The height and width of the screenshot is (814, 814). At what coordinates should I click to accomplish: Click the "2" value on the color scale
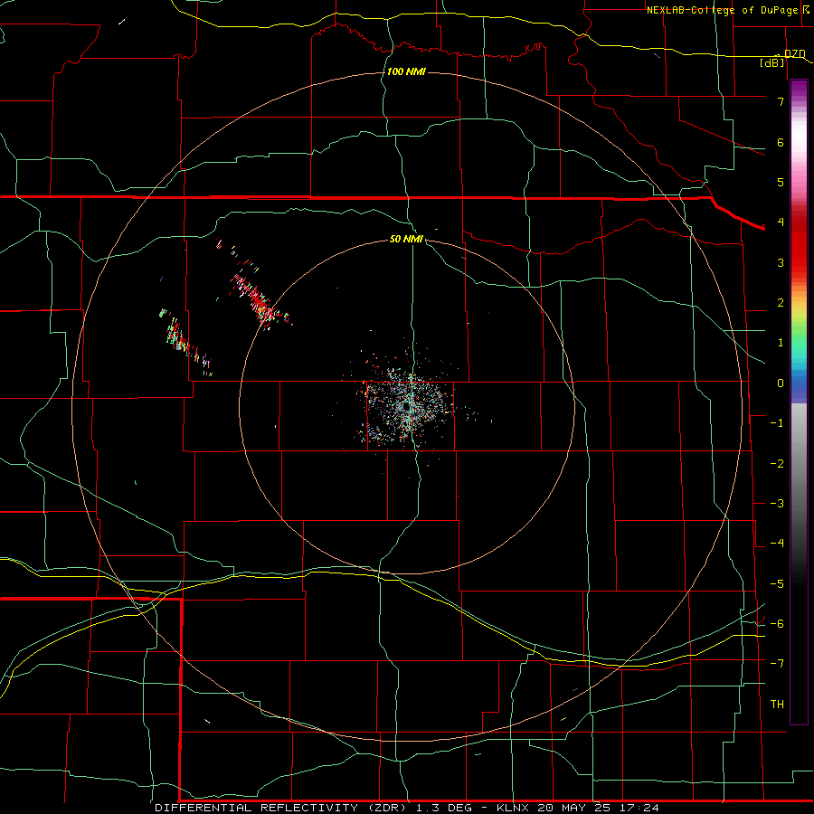[781, 303]
